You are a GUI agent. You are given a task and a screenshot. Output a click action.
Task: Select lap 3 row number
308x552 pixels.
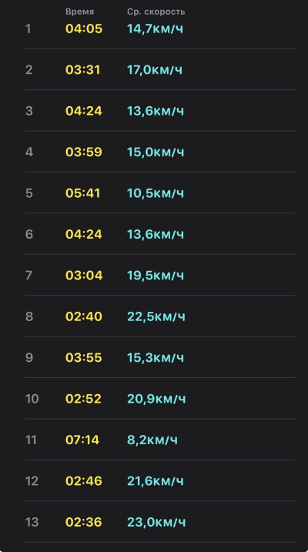pos(28,111)
